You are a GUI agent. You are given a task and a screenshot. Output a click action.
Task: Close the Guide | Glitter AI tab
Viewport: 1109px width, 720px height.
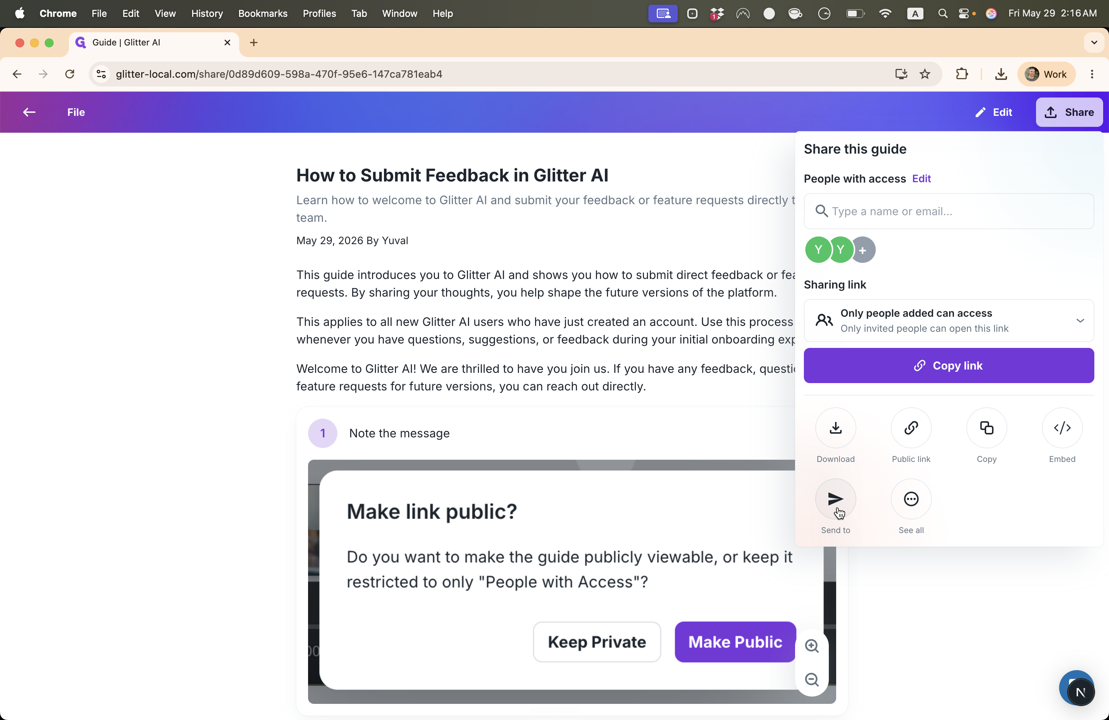pos(227,43)
